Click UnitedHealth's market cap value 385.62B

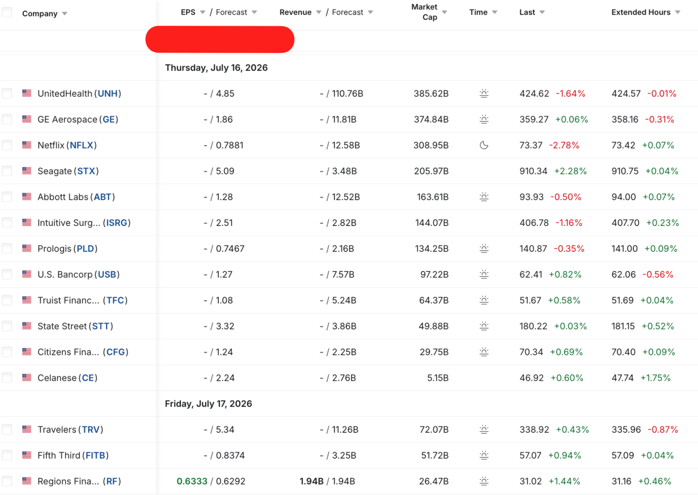(x=431, y=94)
